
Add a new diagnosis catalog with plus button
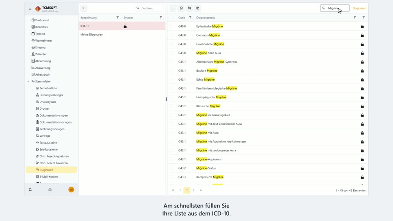(x=84, y=8)
